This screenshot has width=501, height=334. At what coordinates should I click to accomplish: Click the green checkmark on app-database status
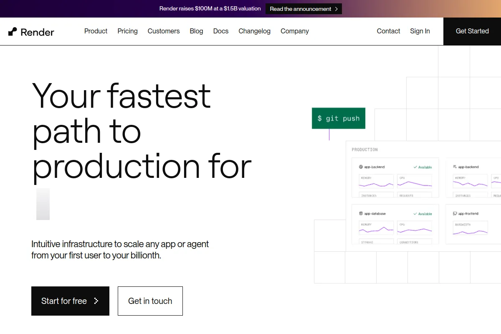tap(415, 214)
